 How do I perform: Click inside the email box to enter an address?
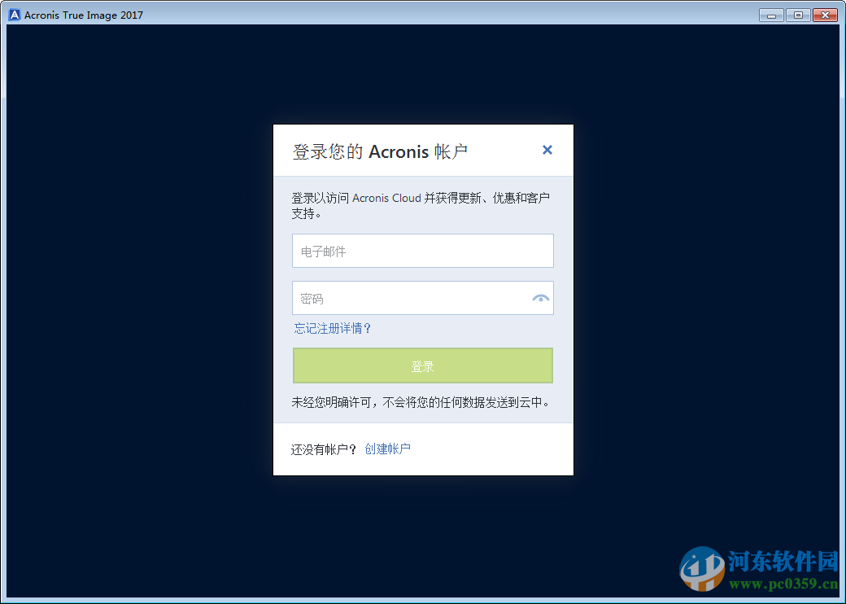click(x=422, y=251)
